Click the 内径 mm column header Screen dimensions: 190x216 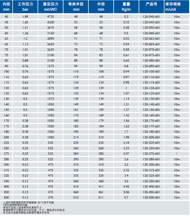pos(6,7)
